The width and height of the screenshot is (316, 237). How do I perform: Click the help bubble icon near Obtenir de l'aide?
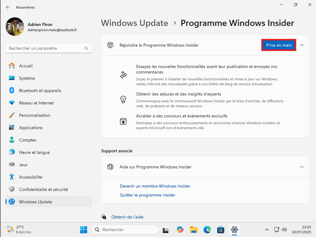pyautogui.click(x=104, y=217)
